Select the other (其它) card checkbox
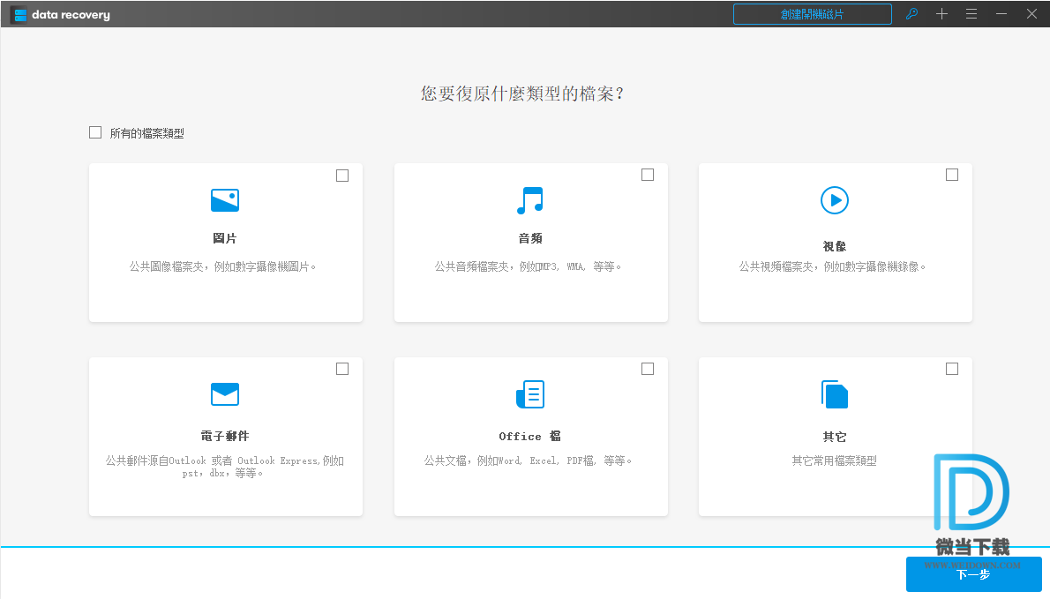Viewport: 1050px width, 599px height. tap(952, 369)
